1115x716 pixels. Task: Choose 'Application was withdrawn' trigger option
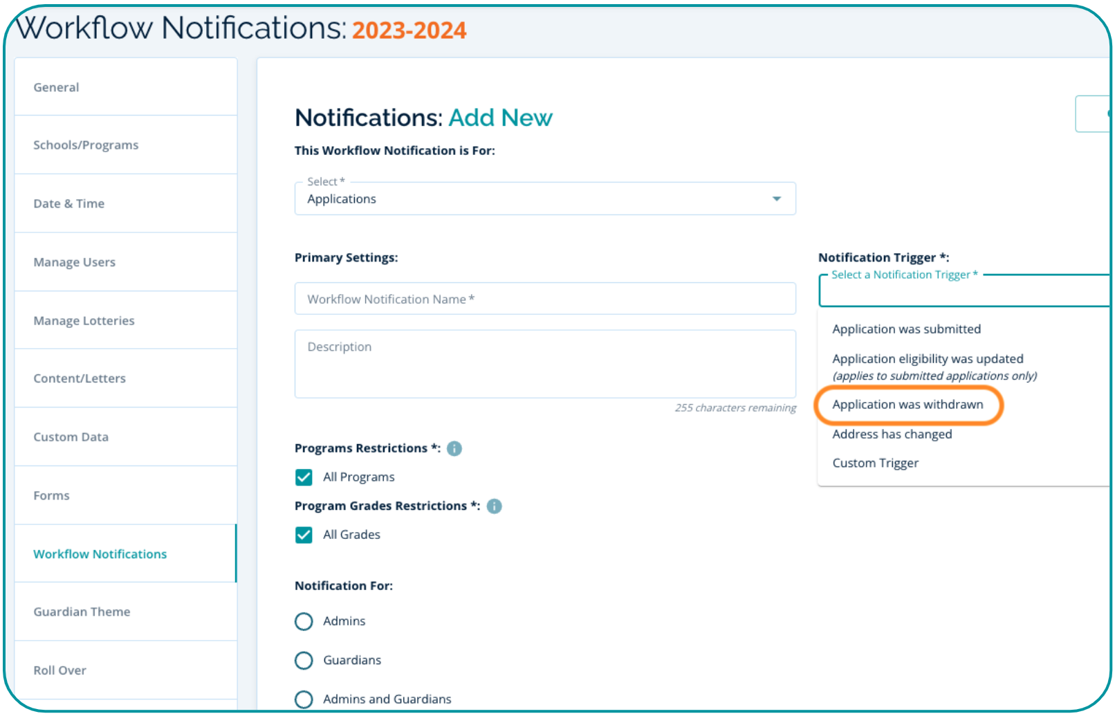click(907, 405)
